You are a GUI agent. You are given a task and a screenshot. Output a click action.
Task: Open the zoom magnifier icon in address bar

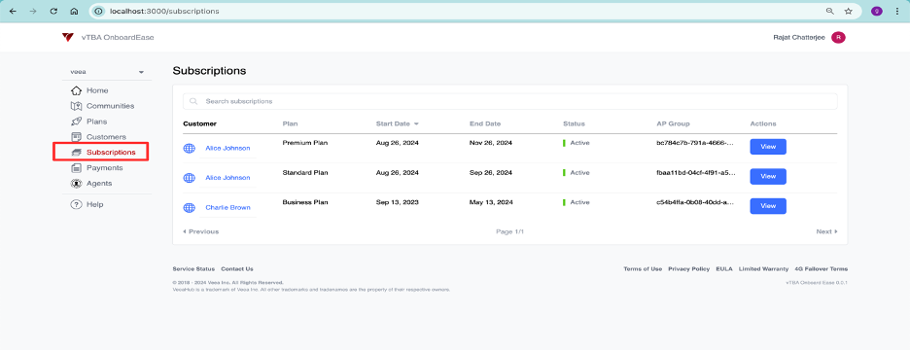click(830, 11)
